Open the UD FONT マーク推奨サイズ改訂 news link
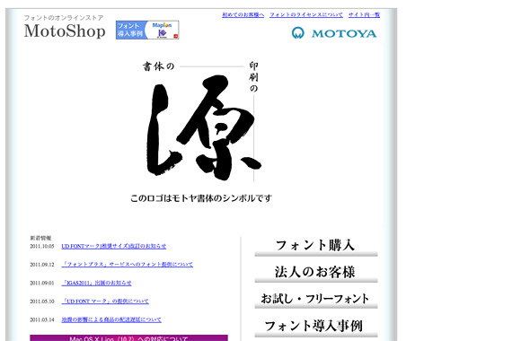Image resolution: width=521 pixels, height=341 pixels. click(x=114, y=246)
